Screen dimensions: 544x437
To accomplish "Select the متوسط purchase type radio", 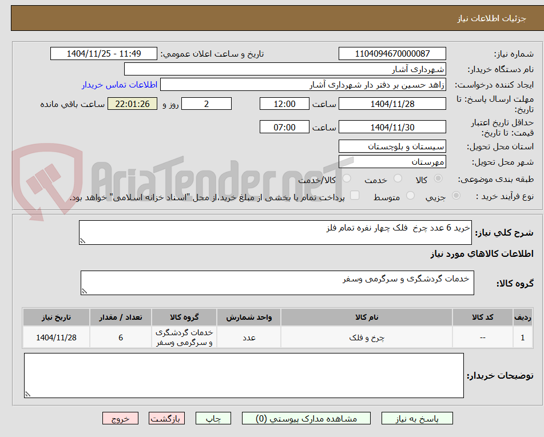I will 410,196.
